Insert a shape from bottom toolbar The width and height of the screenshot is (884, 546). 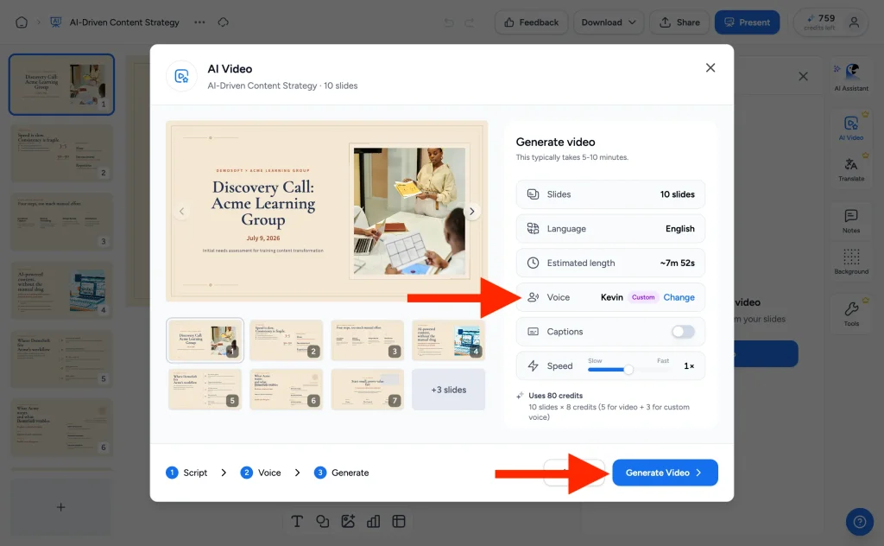click(x=323, y=521)
